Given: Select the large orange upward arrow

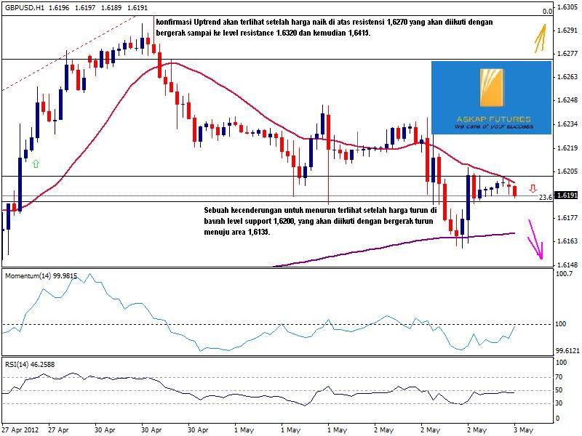Looking at the screenshot, I should (x=540, y=38).
